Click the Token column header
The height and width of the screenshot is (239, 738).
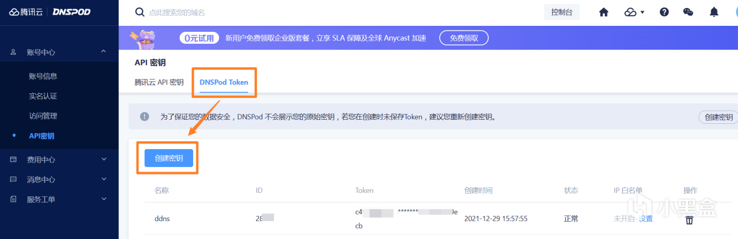(x=364, y=190)
